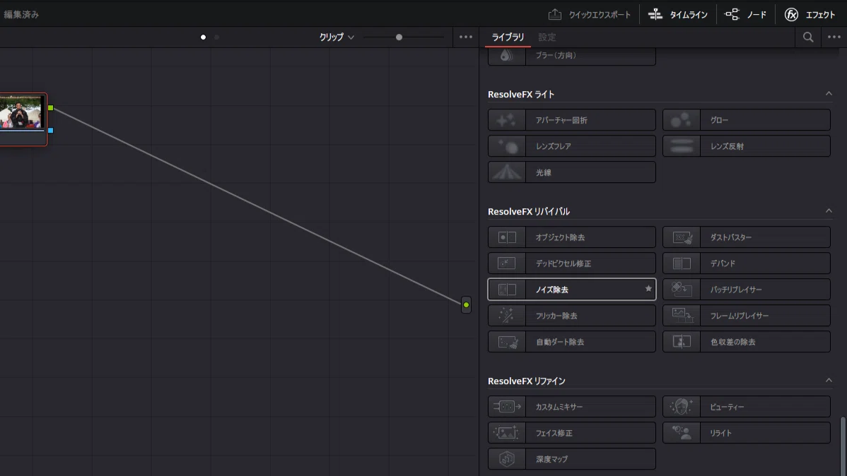Click the node's green RGB output connector

click(51, 108)
